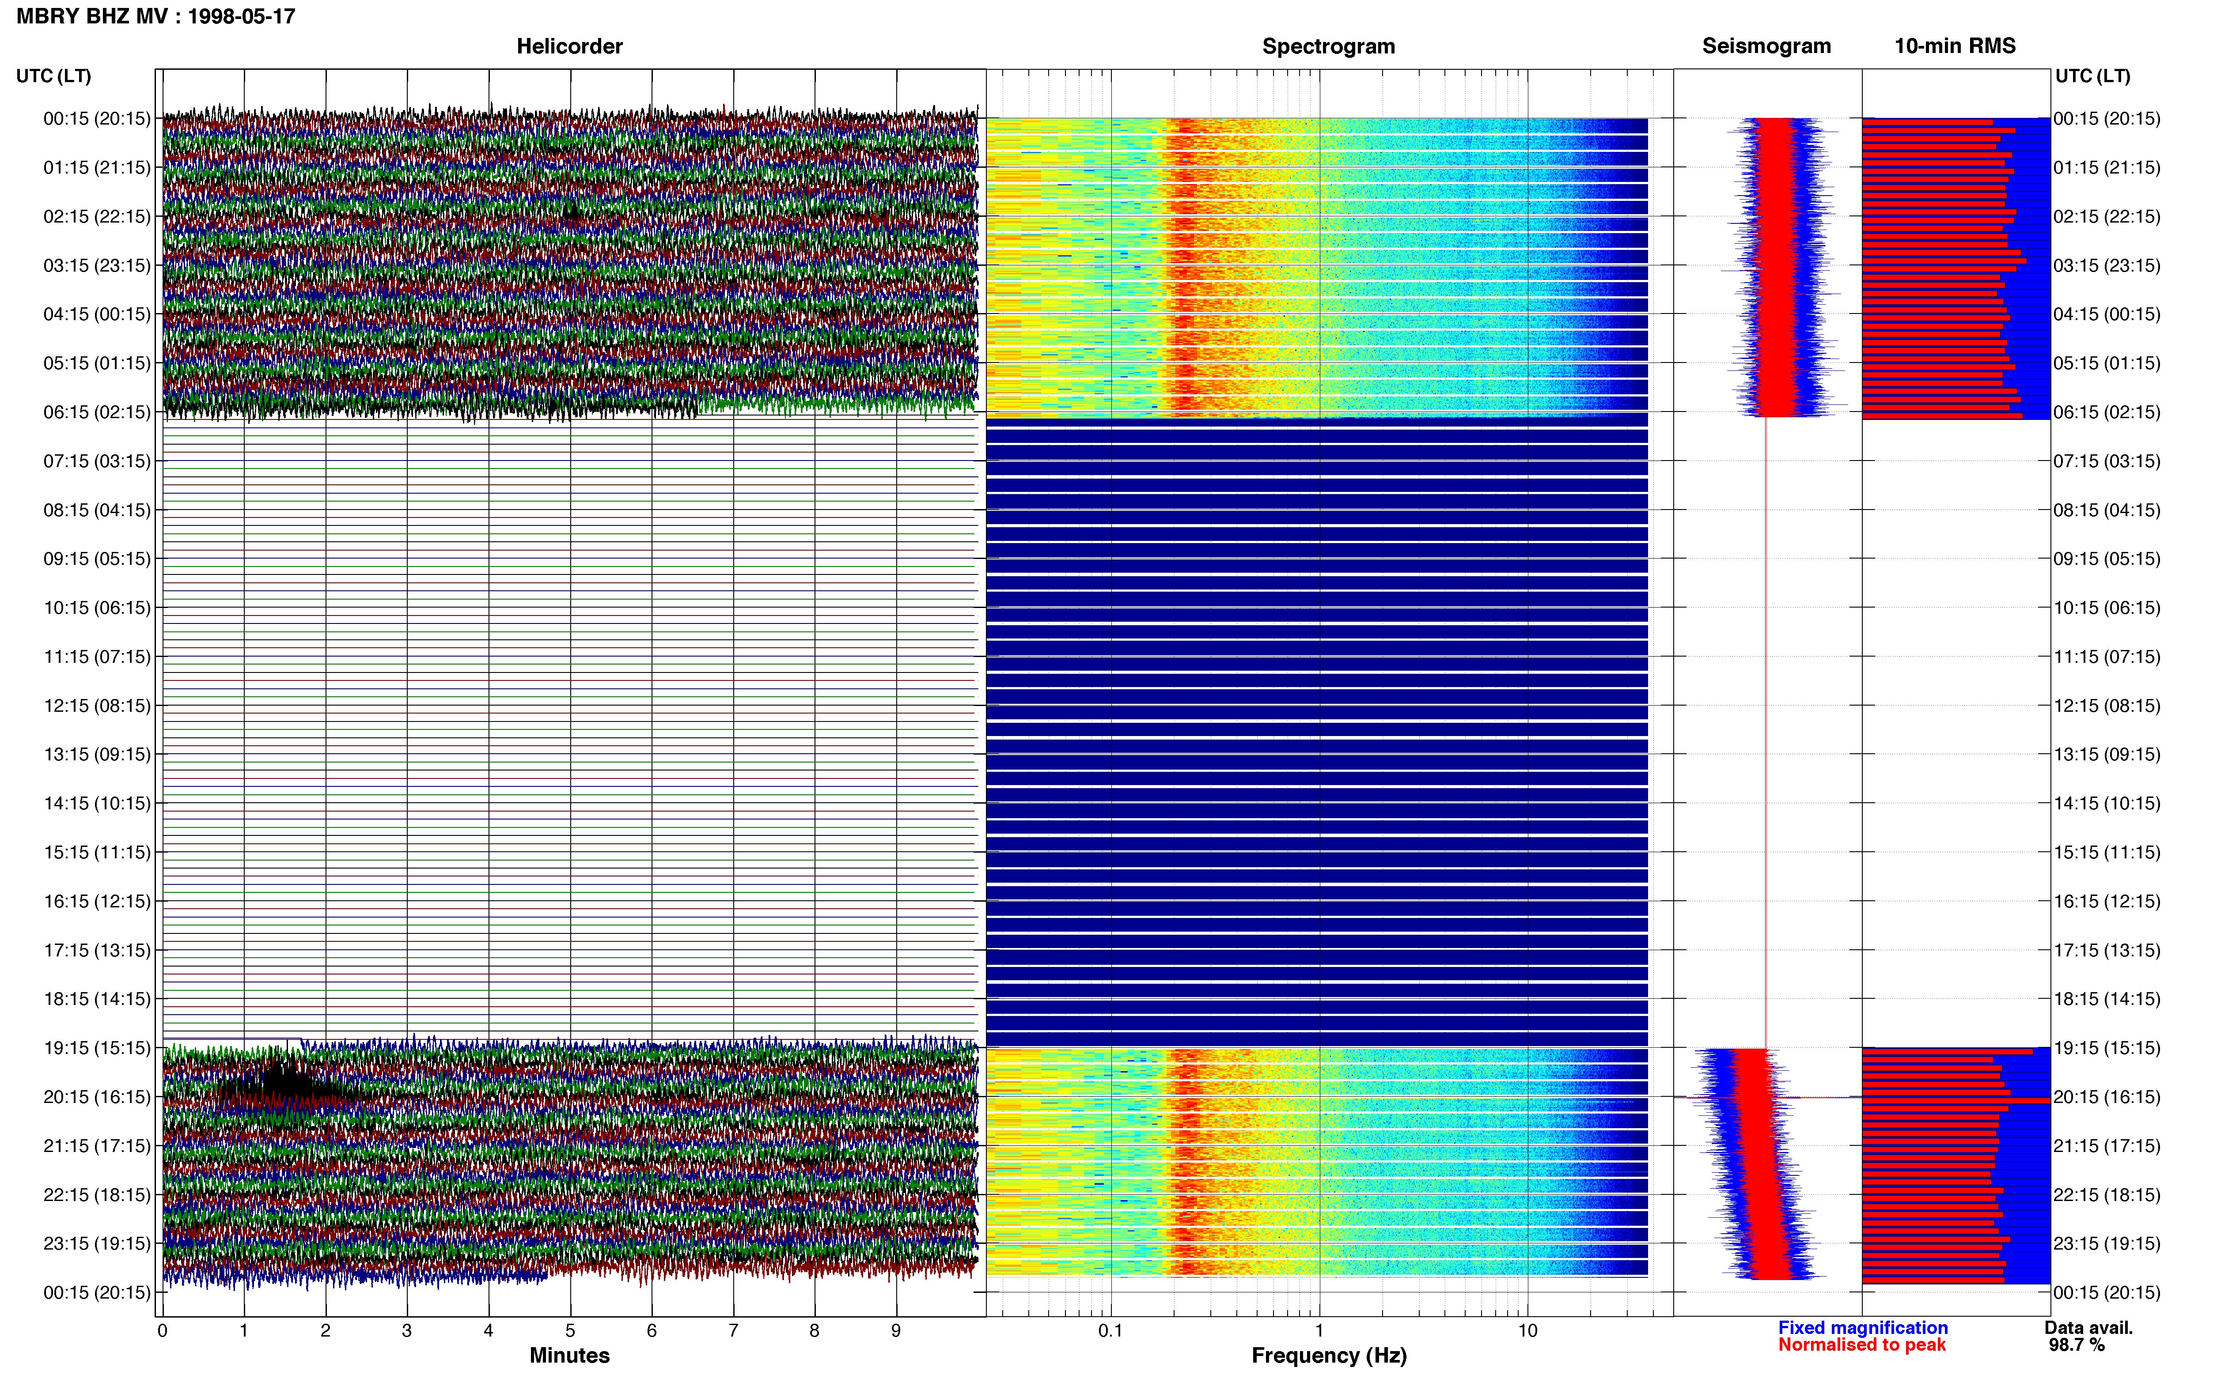Click the 'UTC (LT)' label beside the Helicorder
The width and height of the screenshot is (2217, 1386).
pos(54,76)
